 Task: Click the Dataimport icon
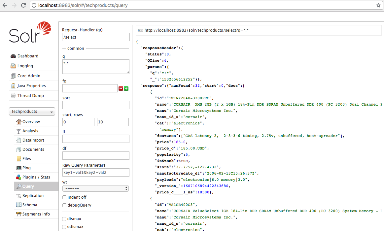click(18, 140)
